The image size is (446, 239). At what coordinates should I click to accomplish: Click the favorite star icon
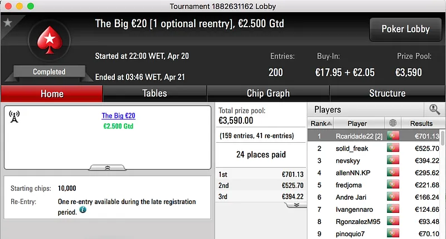point(7,23)
